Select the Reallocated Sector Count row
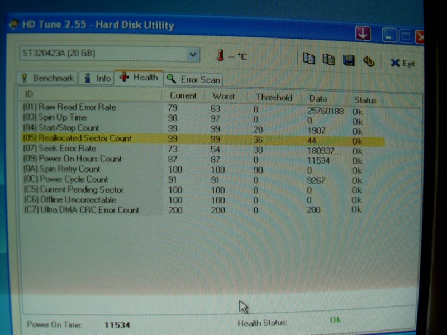Image resolution: width=447 pixels, height=335 pixels. click(202, 139)
